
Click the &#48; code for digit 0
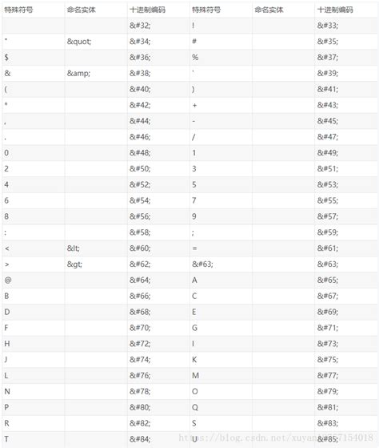(x=140, y=153)
